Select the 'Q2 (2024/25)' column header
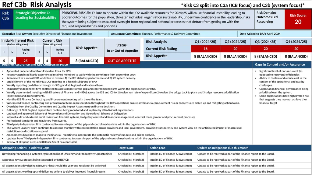312x175 pixels. click(x=236, y=42)
